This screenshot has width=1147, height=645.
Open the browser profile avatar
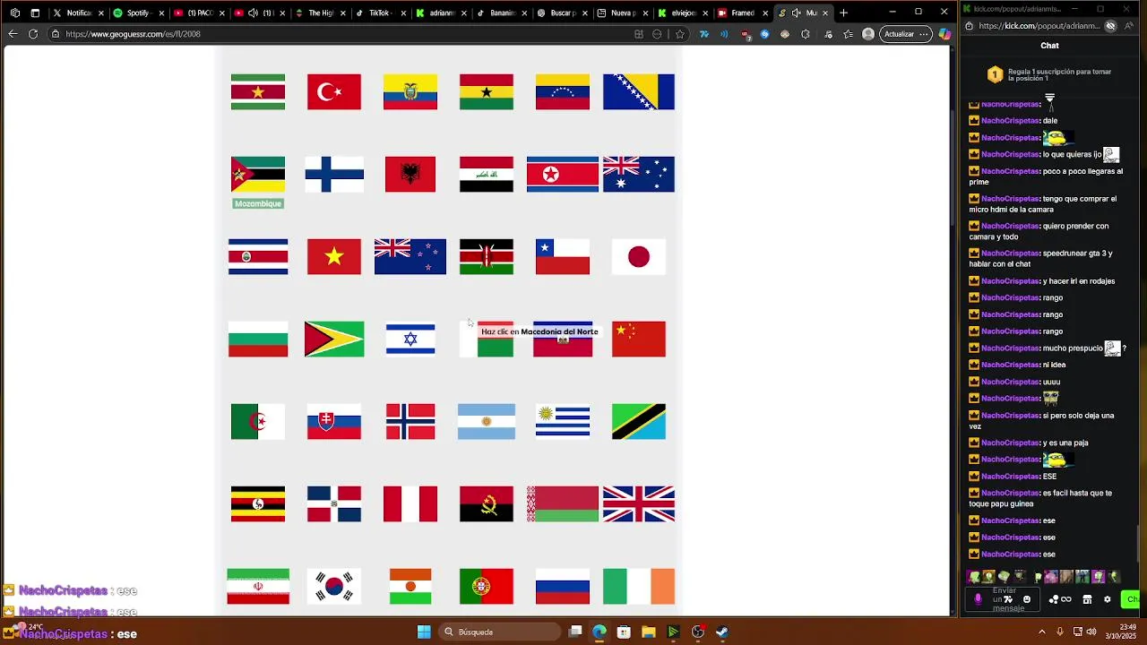pos(868,34)
